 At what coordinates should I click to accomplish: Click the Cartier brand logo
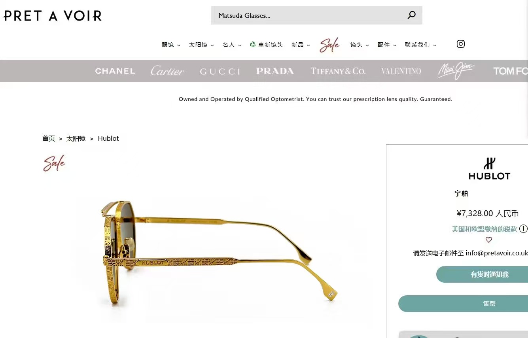click(x=168, y=71)
